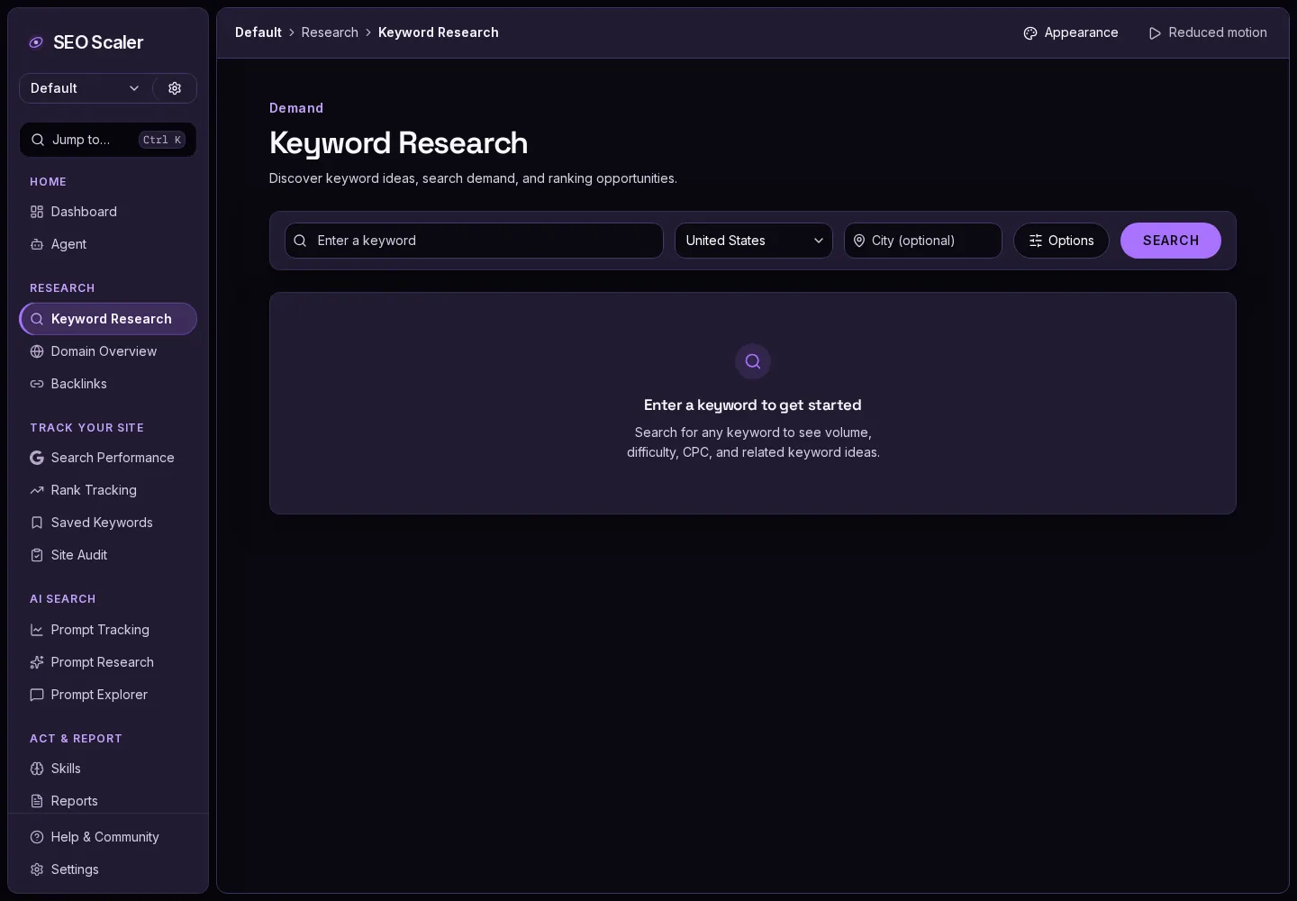1297x901 pixels.
Task: Click the SEO Scaler logo icon
Action: (x=36, y=42)
